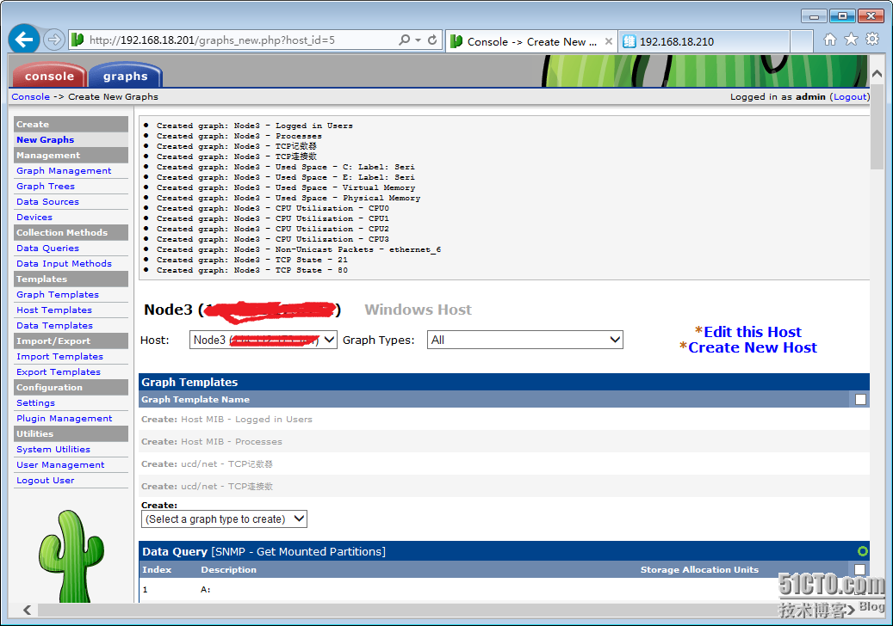Open Devices in sidebar
This screenshot has height=626, width=893.
tap(34, 217)
